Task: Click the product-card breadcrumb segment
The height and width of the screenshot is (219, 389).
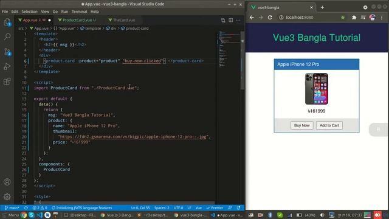Action: click(135, 29)
